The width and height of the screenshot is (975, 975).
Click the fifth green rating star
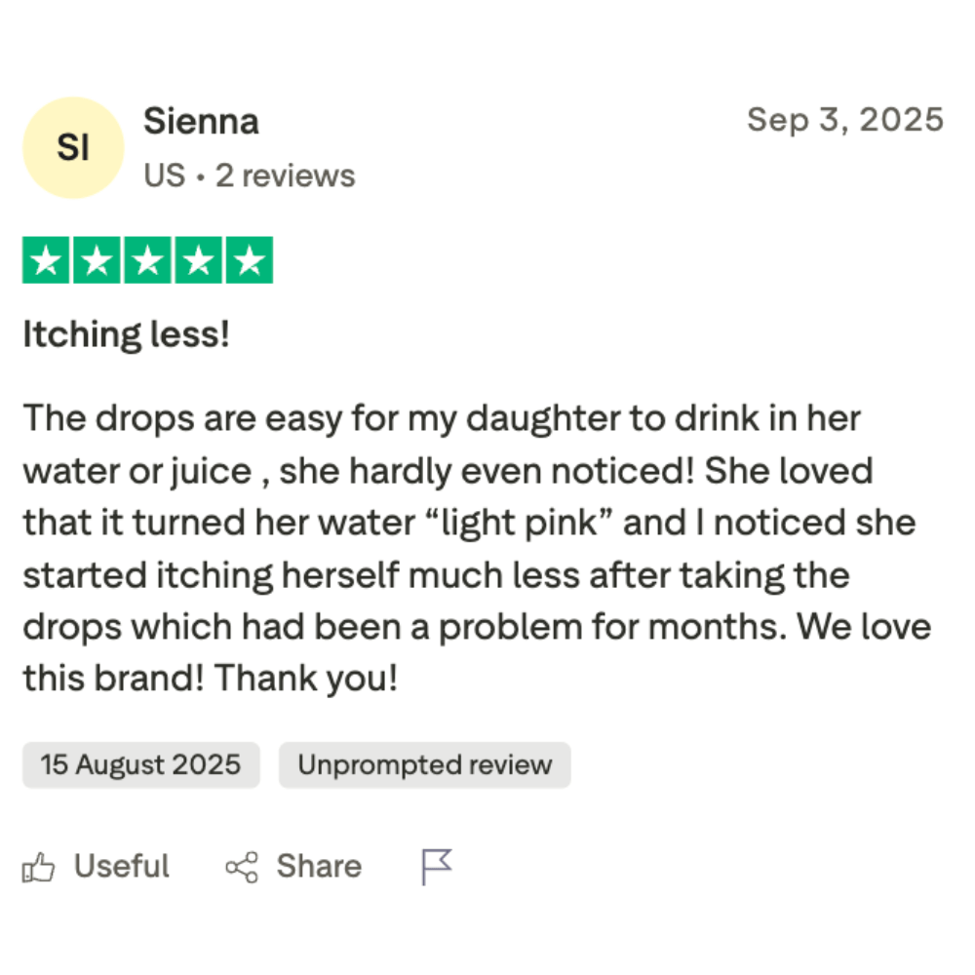[x=249, y=260]
